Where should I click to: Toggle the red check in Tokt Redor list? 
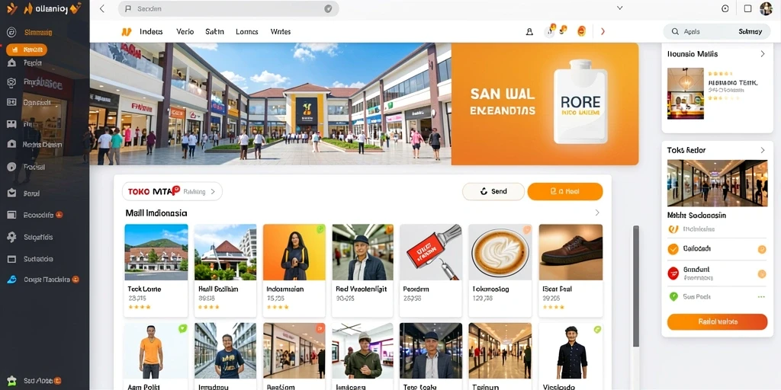(x=673, y=273)
